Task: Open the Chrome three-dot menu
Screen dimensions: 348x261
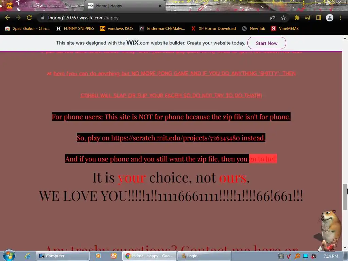Action: [x=341, y=18]
